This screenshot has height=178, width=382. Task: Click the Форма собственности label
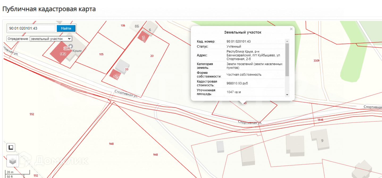(209, 74)
